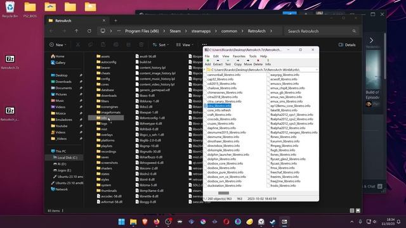406x228 pixels.
Task: Open Network in Explorer sidebar
Action: click(x=59, y=189)
